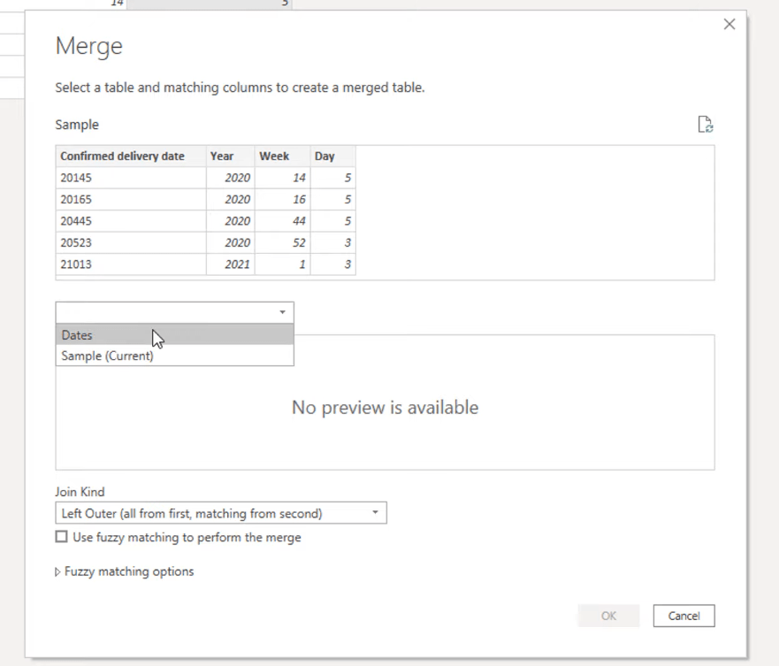This screenshot has height=666, width=779.
Task: Close the Merge dialog with X
Action: tap(729, 24)
